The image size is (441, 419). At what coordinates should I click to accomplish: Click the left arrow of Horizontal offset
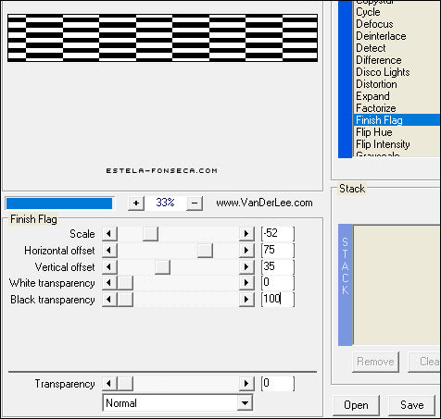(x=109, y=251)
